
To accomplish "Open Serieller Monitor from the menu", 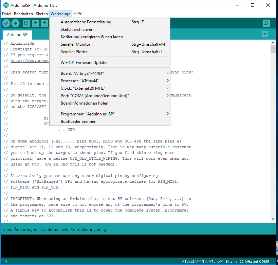I will (x=110, y=44).
